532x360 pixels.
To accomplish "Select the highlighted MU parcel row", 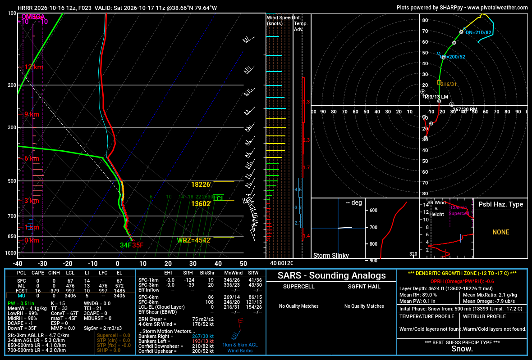I will (71, 296).
